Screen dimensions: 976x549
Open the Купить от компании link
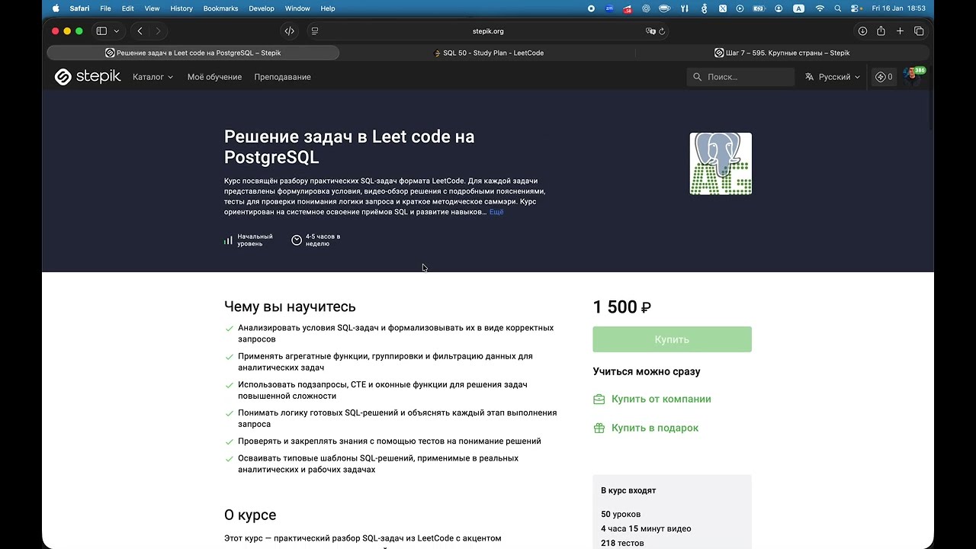click(661, 399)
